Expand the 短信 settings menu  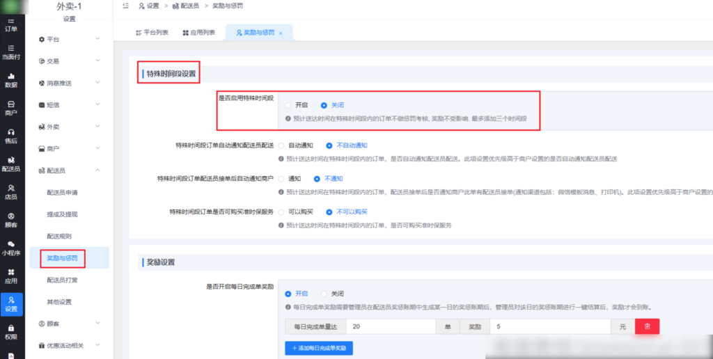tap(69, 104)
